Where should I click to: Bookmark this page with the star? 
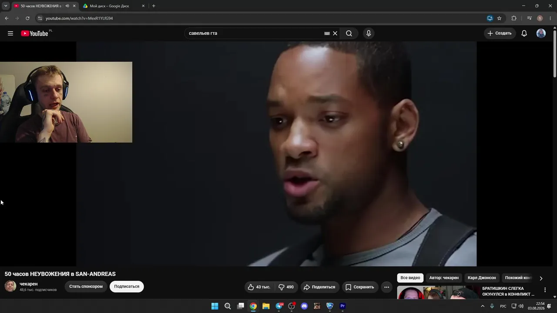tap(499, 18)
